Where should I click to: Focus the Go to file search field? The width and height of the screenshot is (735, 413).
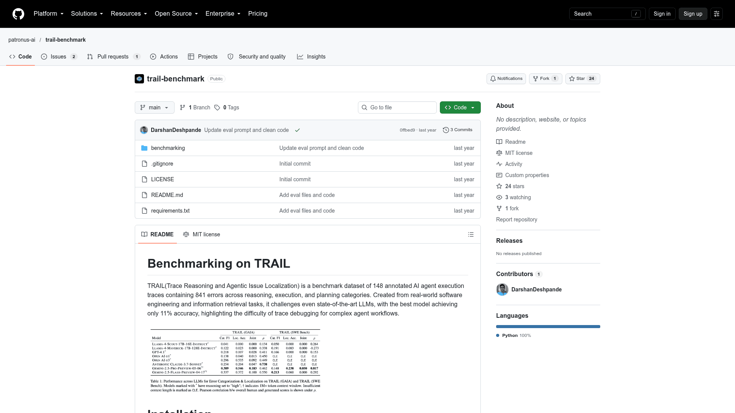point(397,107)
